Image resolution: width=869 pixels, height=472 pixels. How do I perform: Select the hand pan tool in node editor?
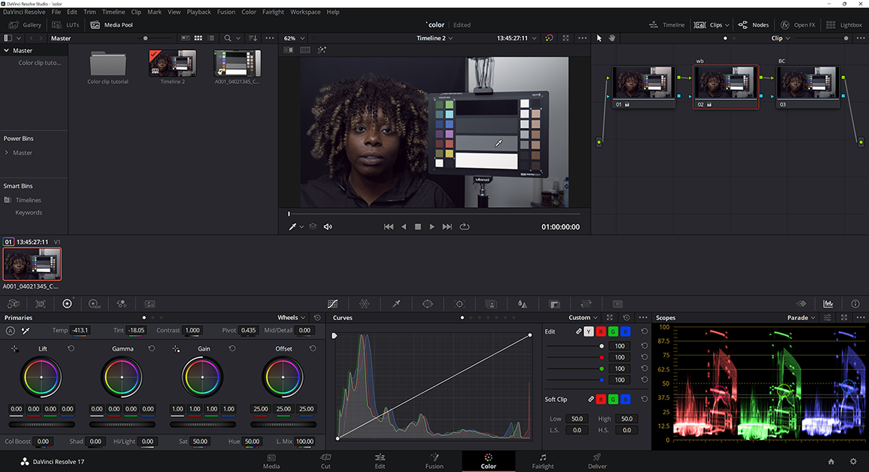(612, 38)
